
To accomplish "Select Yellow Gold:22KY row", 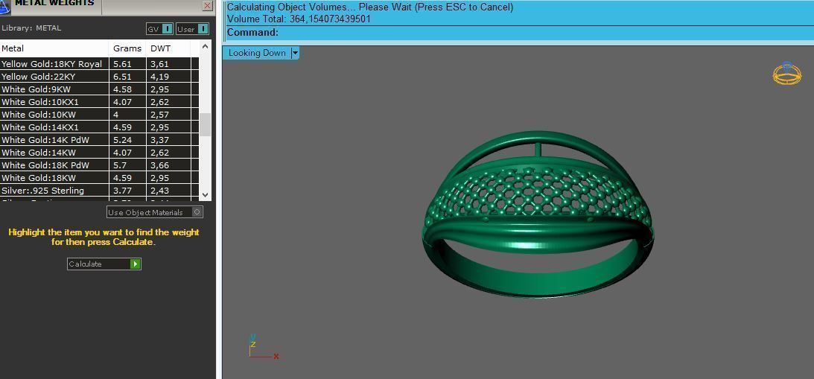I will tap(99, 76).
